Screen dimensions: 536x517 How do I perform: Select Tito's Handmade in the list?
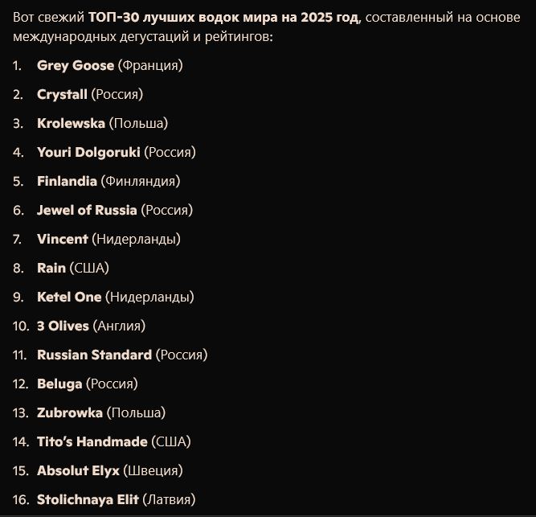coord(92,442)
